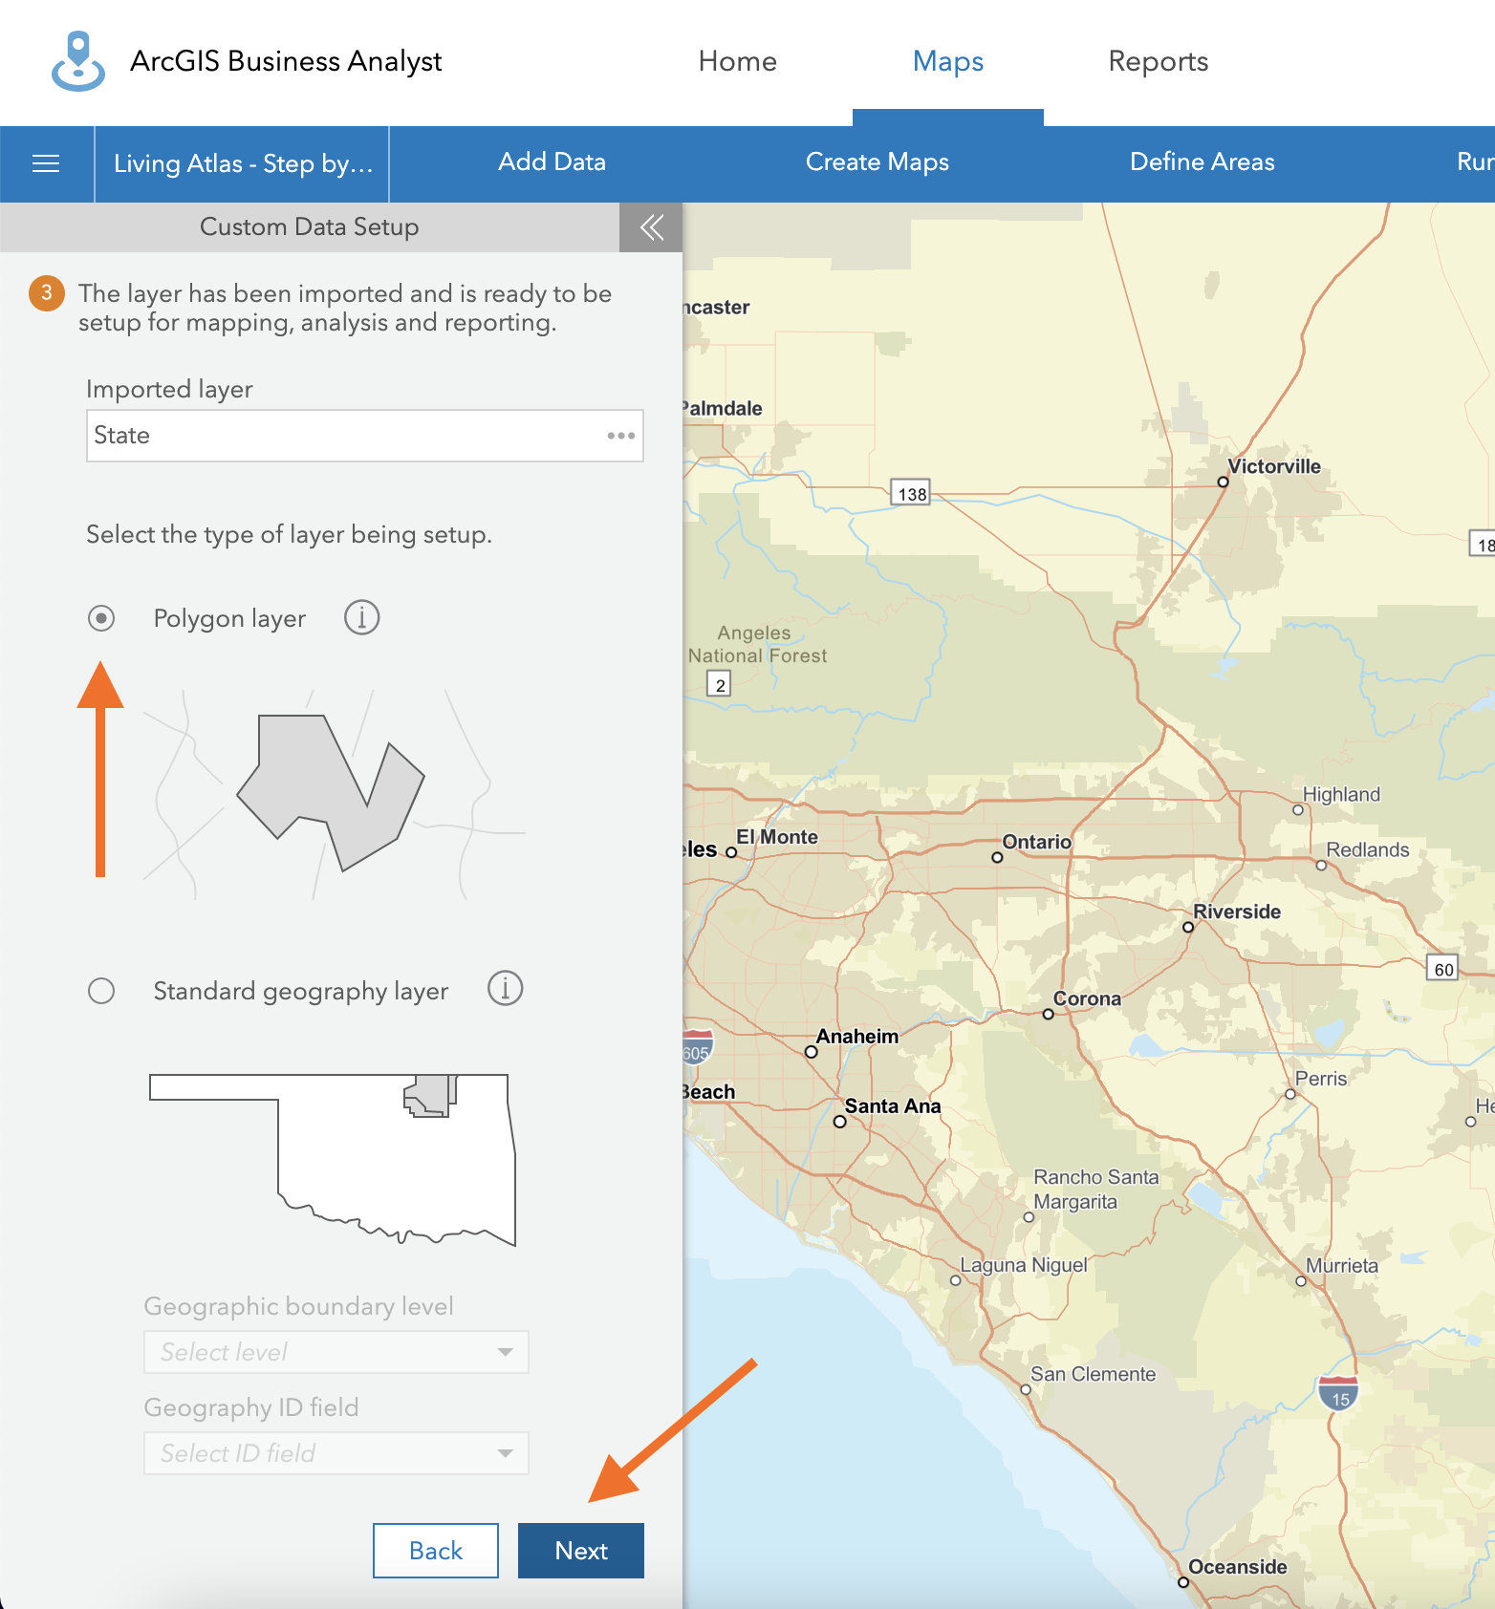
Task: Click the Palmdale label on map
Action: click(x=723, y=408)
